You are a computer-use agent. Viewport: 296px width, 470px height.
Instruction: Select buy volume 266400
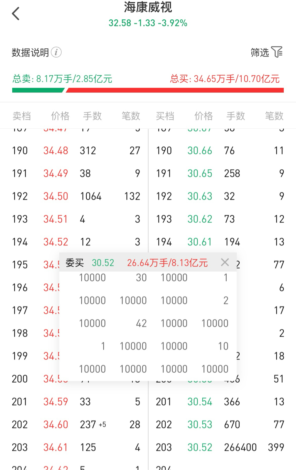240,447
